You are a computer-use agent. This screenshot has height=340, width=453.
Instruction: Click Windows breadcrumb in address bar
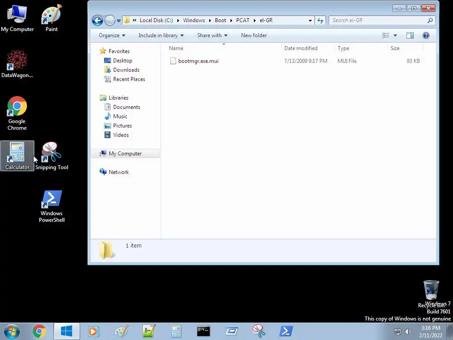coord(194,20)
